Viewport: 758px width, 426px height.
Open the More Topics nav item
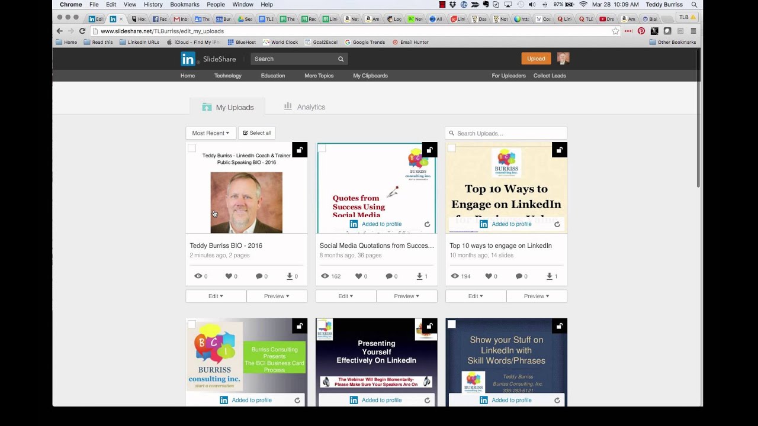tap(319, 76)
